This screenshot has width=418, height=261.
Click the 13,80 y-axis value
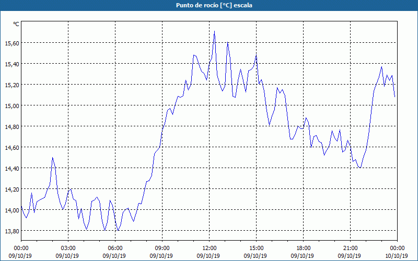coord(12,231)
